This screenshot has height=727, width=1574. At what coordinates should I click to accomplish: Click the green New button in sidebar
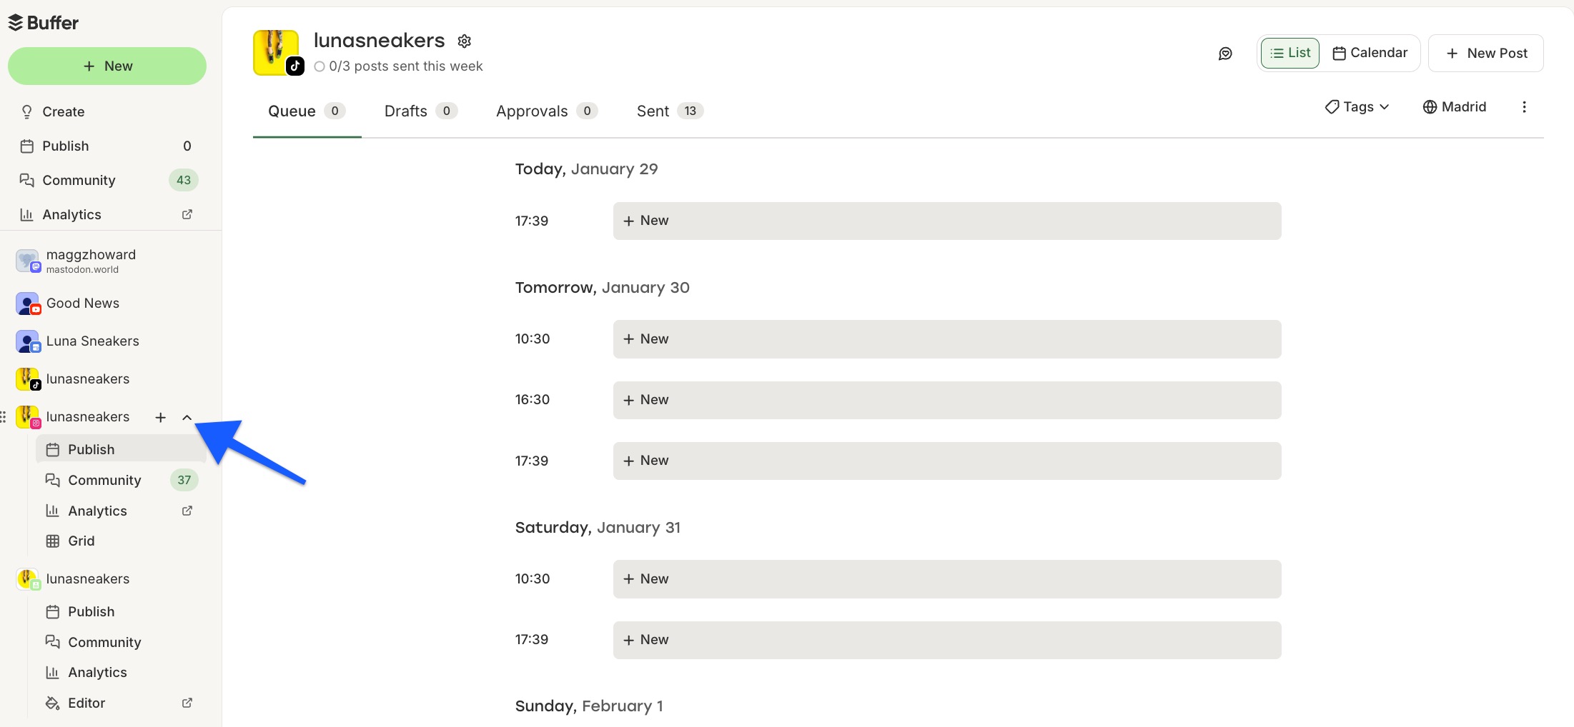pos(107,65)
